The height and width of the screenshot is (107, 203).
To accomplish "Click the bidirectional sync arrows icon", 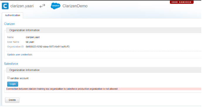I will click(42, 6).
